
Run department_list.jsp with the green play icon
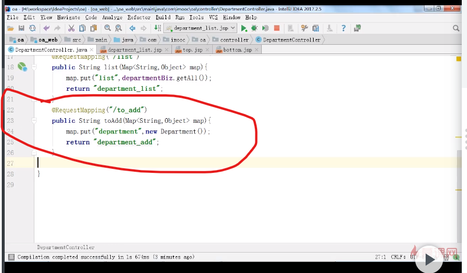coord(244,29)
